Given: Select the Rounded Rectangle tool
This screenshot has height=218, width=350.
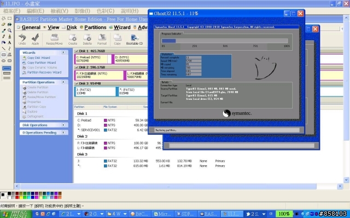Looking at the screenshot, I should tap(10, 60).
